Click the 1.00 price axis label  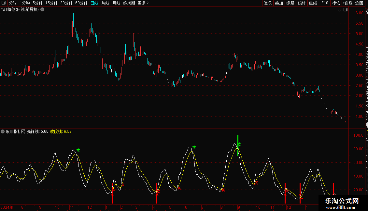360,117
